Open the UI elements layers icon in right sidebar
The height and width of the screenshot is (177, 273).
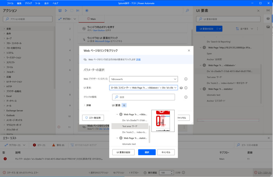pos(268,19)
